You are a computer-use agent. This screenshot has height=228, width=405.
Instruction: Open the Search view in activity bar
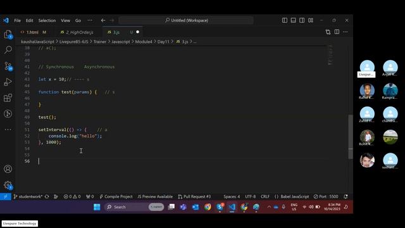click(x=8, y=49)
